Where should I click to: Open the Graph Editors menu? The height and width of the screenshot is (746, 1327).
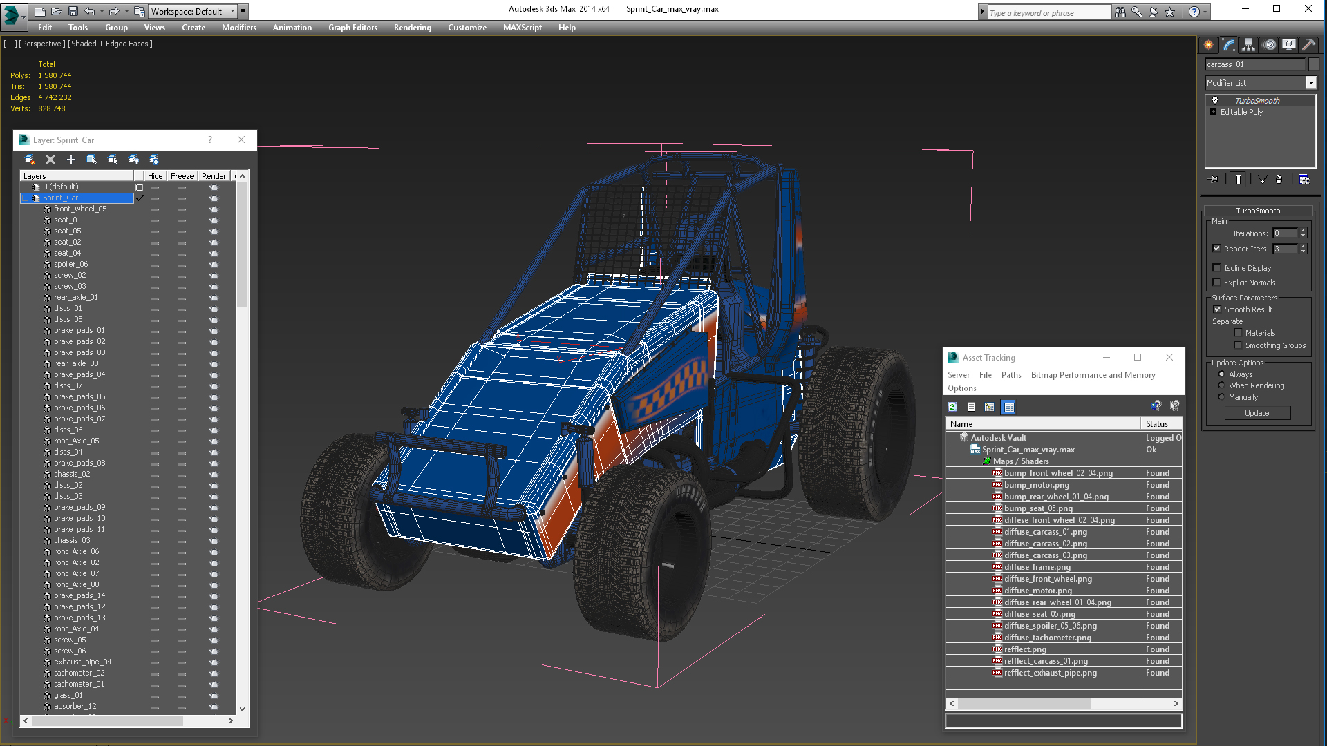(x=352, y=28)
